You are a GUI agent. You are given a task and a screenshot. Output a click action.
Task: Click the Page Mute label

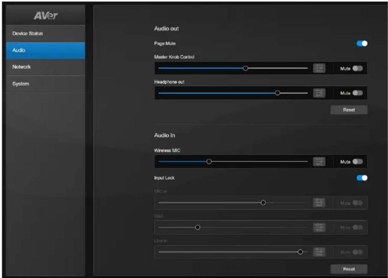[x=165, y=43]
